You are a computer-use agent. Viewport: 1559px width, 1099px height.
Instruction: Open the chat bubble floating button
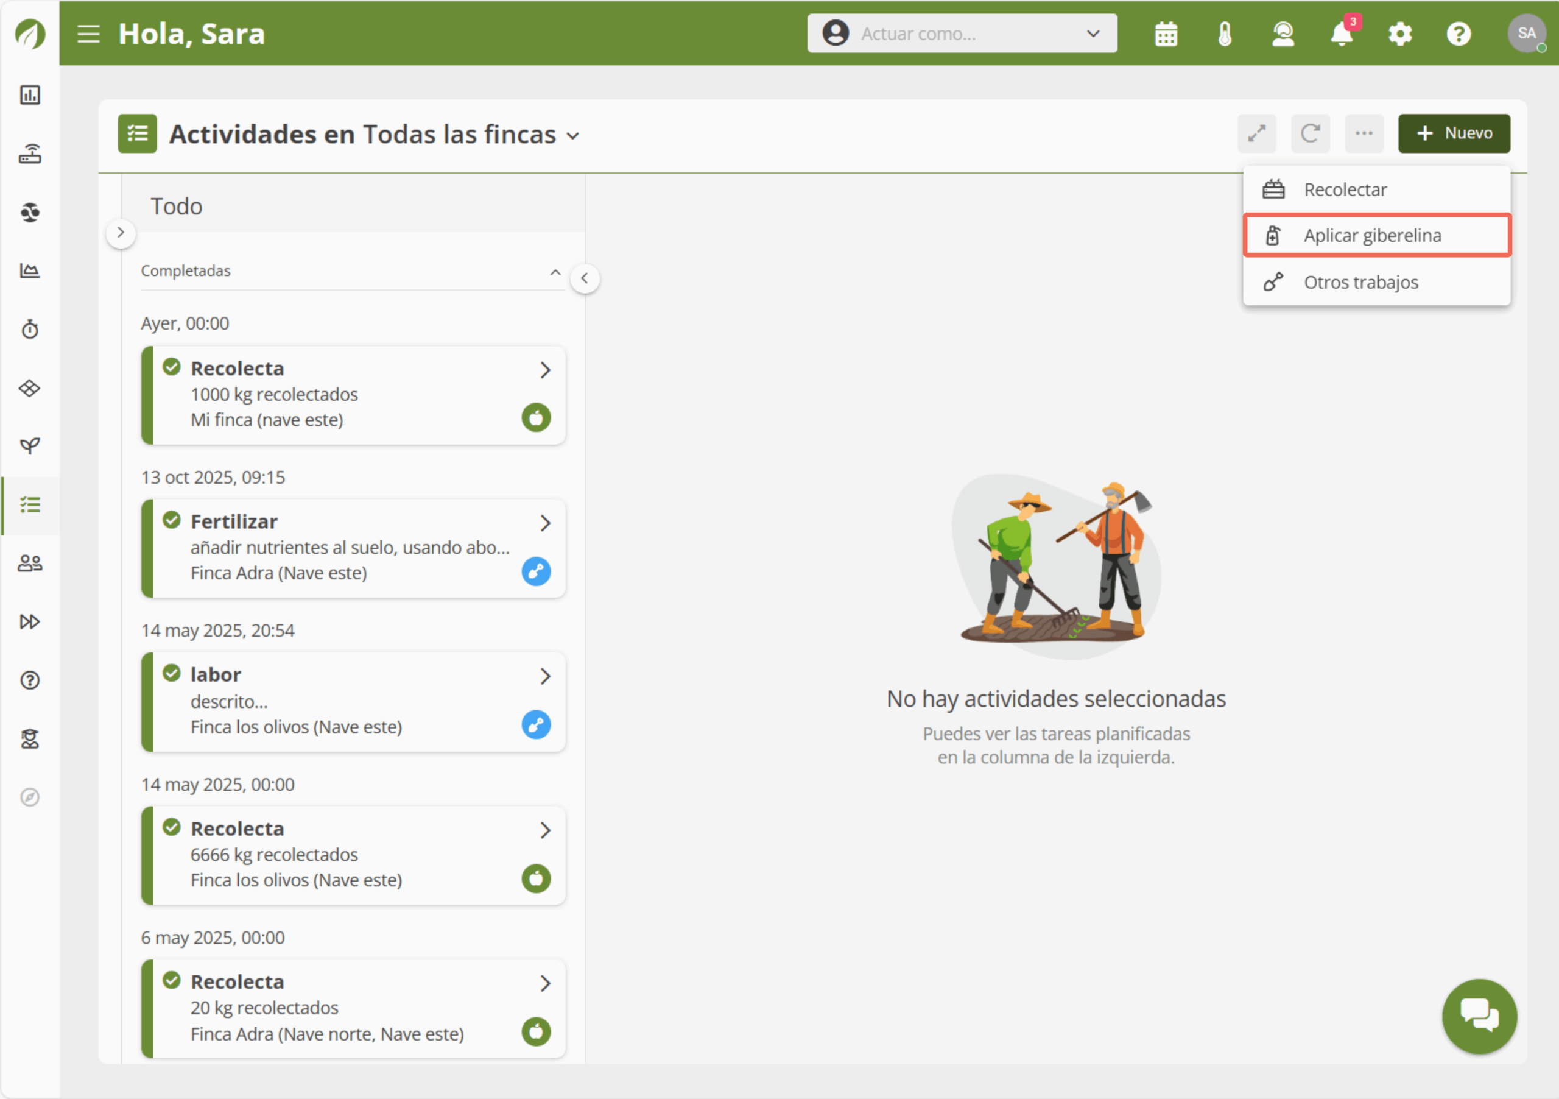pos(1479,1016)
